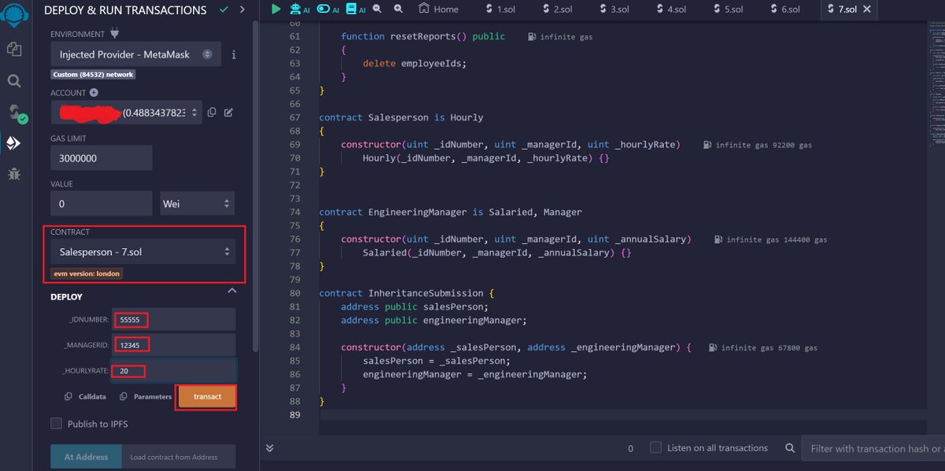Click the zoom out magnifier icon
Image resolution: width=945 pixels, height=471 pixels.
377,9
